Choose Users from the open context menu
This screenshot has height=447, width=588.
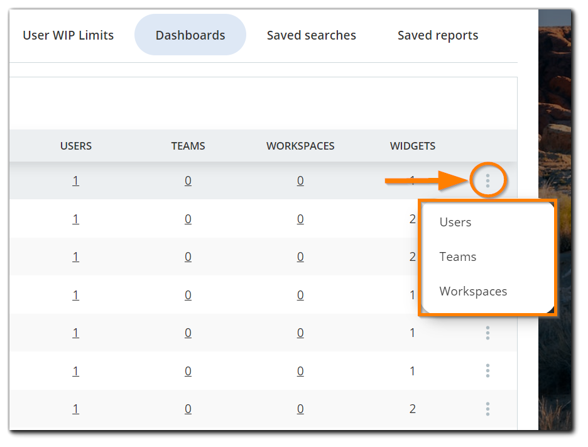(455, 222)
